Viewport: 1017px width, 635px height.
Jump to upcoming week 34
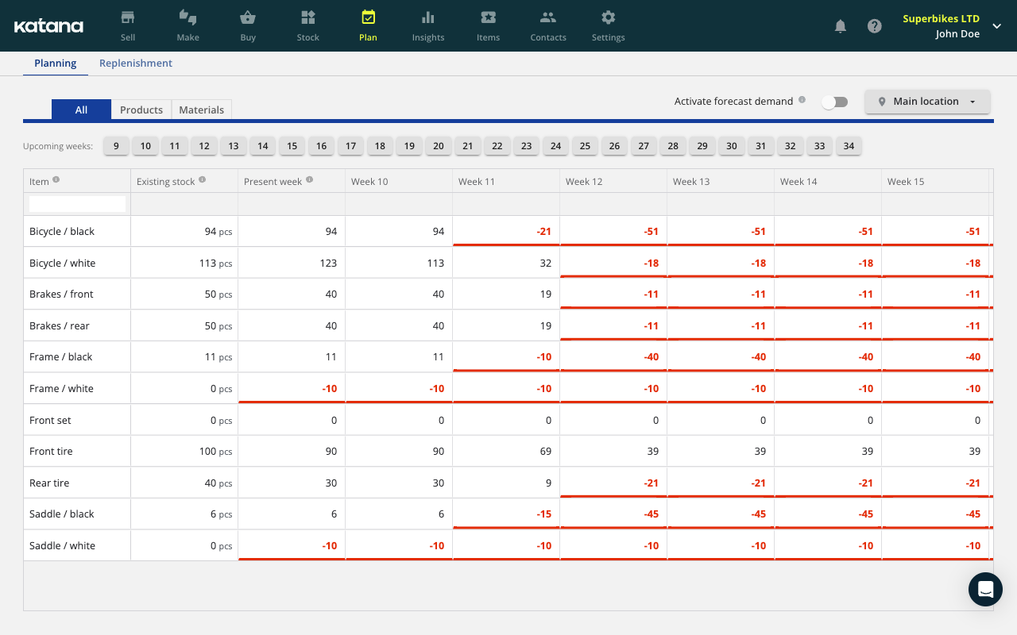849,146
